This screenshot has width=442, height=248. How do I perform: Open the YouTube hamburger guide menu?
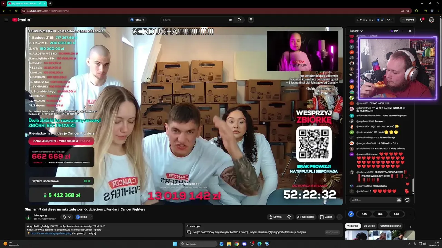coord(6,20)
